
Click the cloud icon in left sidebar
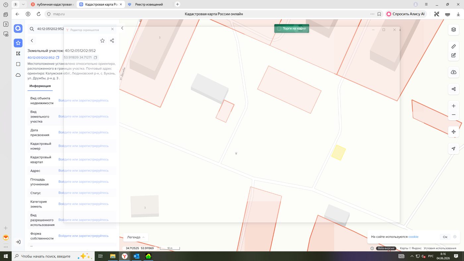click(x=18, y=75)
